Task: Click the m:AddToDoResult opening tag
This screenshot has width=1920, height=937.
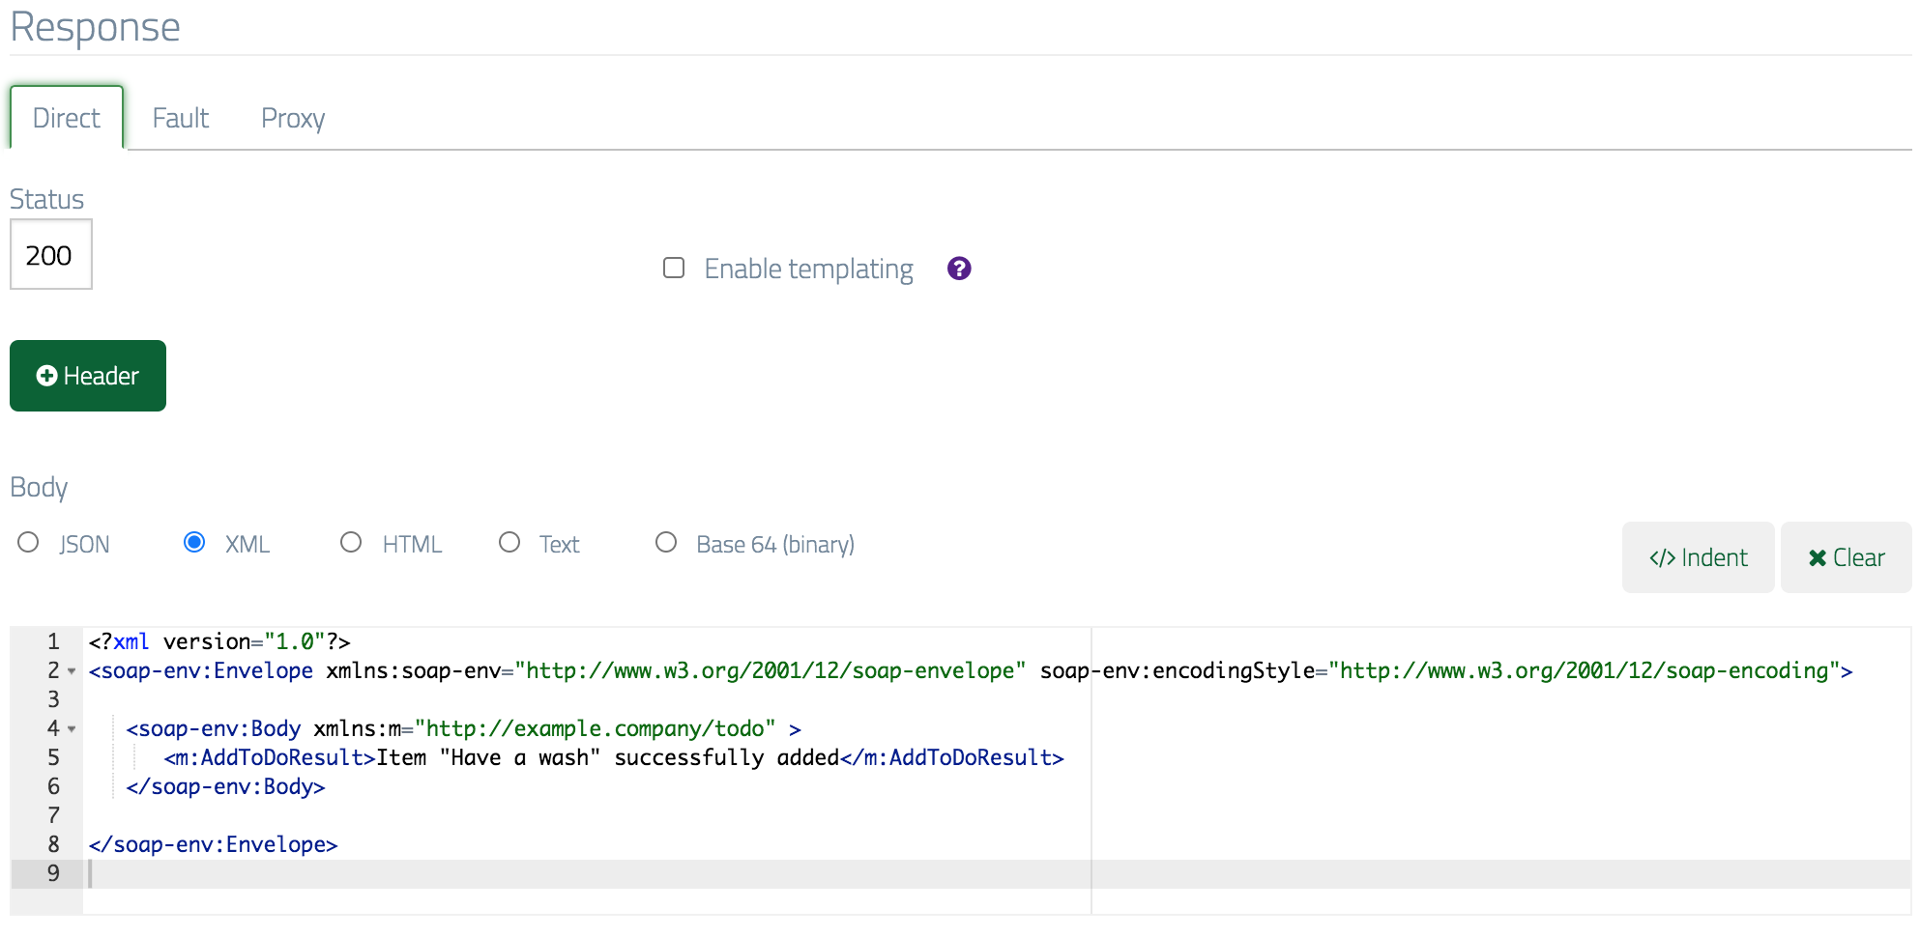Action: pyautogui.click(x=270, y=757)
